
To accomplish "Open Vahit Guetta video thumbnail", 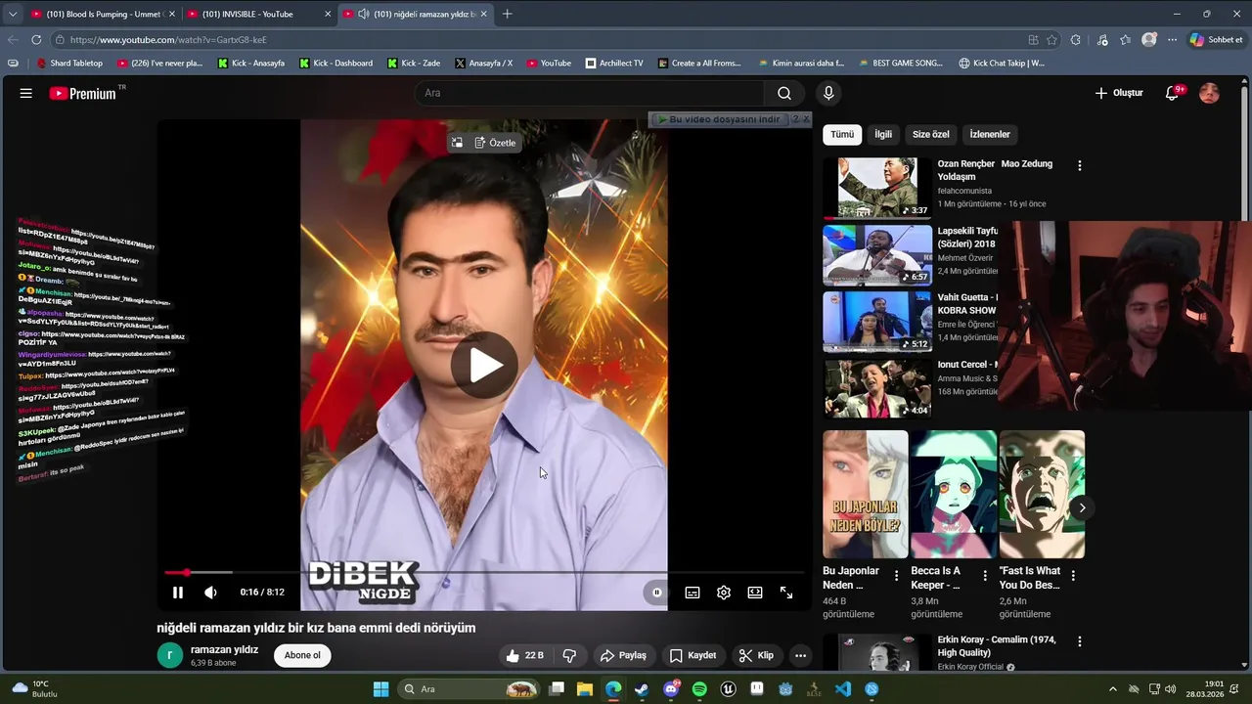I will tap(877, 322).
